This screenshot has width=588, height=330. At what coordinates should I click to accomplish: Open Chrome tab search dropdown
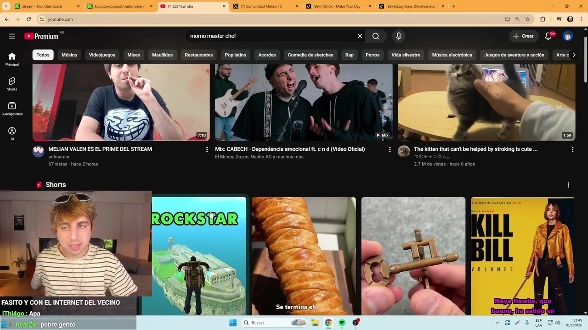(x=6, y=6)
